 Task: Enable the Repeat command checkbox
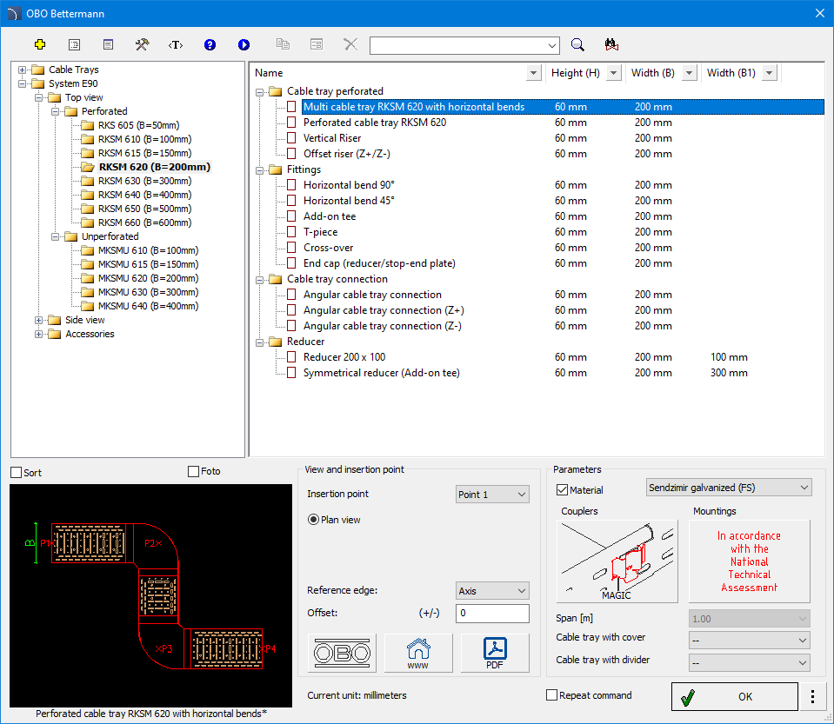pos(551,695)
